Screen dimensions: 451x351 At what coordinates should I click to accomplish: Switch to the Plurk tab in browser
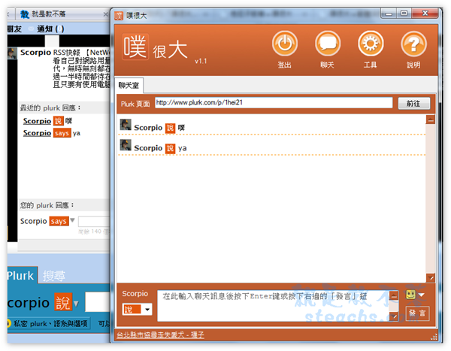[21, 275]
